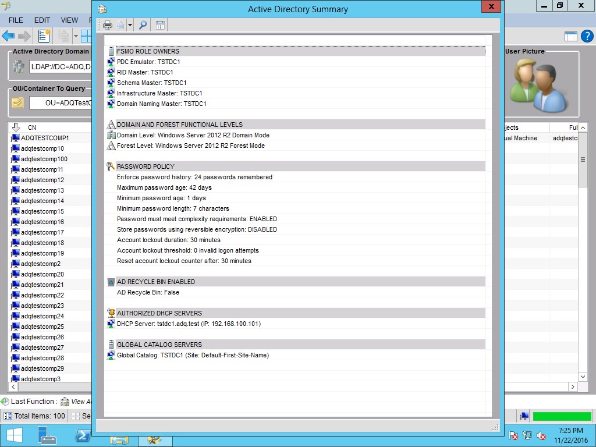Print the Active Directory Summary report

[108, 26]
